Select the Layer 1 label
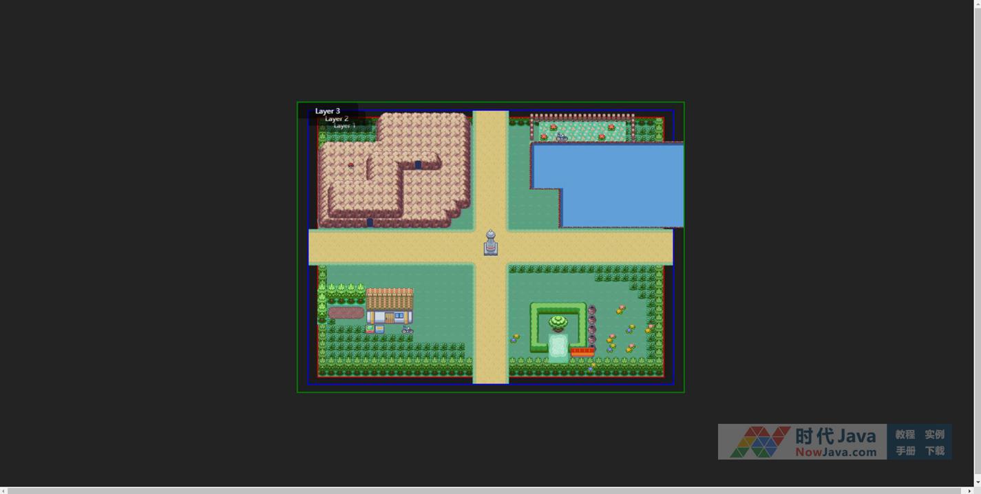Screen dimensions: 981x494 [345, 125]
